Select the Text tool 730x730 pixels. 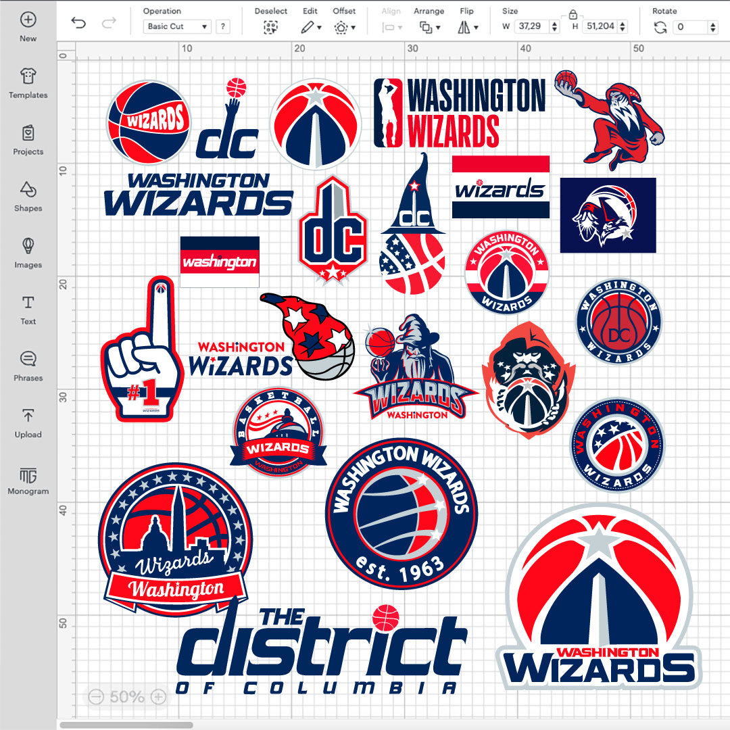pos(28,309)
